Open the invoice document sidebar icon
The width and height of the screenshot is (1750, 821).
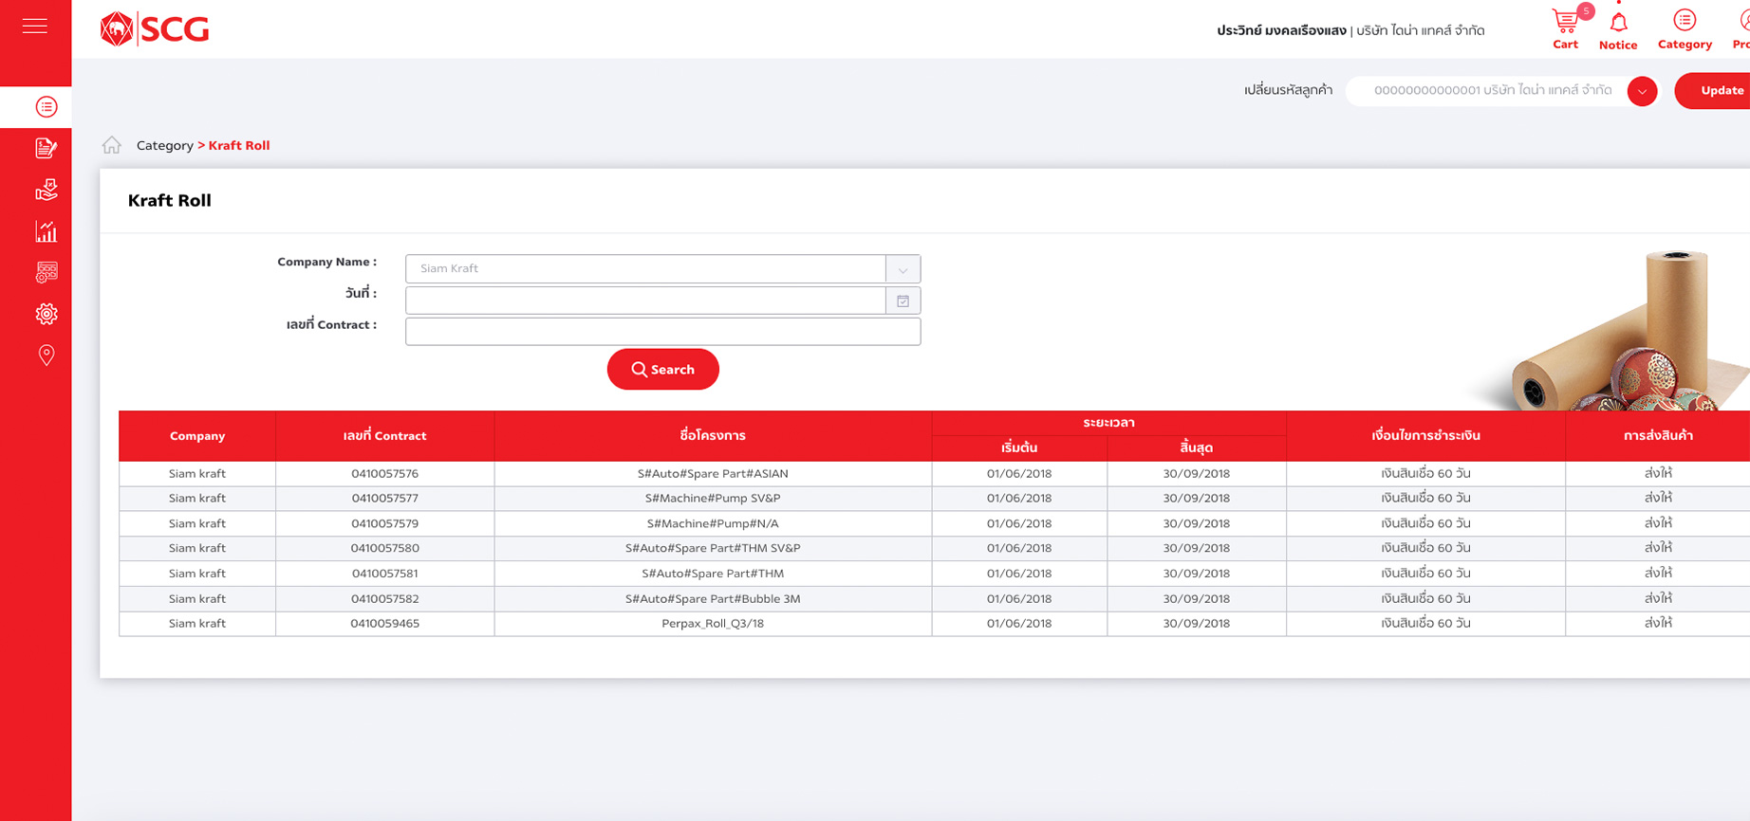47,148
